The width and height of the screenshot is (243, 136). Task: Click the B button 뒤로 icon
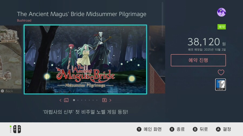click(x=195, y=129)
